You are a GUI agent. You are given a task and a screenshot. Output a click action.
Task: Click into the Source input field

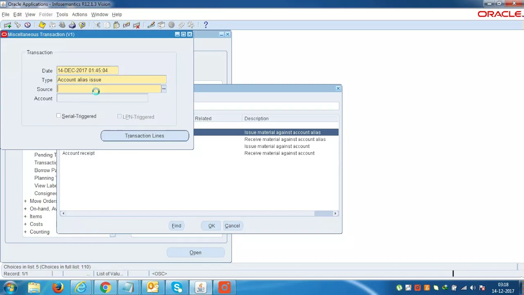(109, 89)
